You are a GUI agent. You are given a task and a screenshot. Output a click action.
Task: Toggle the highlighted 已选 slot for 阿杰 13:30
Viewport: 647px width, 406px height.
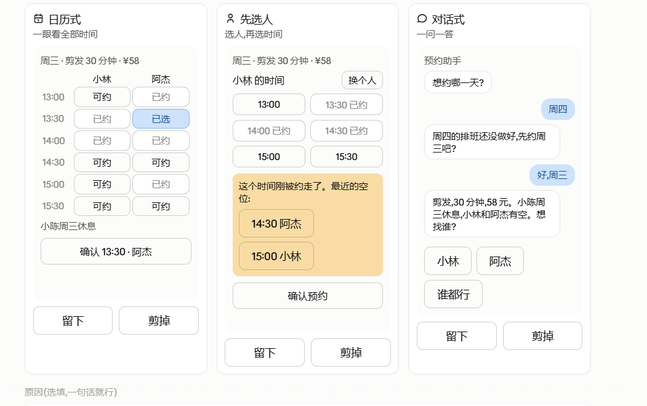click(161, 119)
